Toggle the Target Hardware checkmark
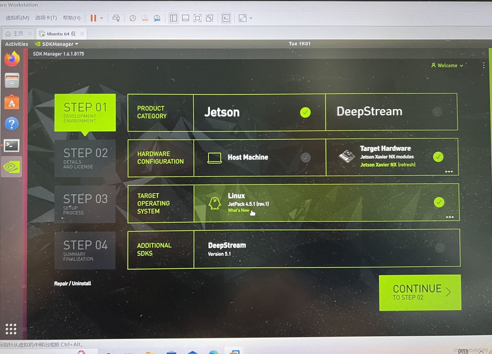This screenshot has width=492, height=354. pos(438,157)
